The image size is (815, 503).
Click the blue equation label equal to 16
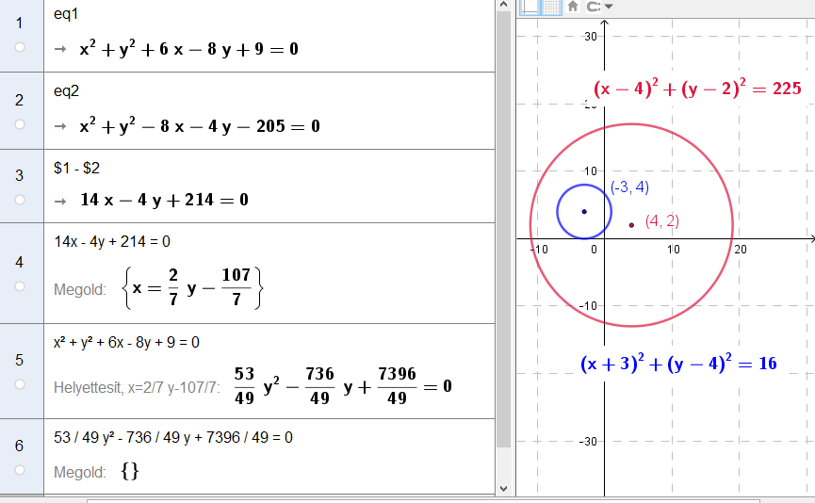click(x=678, y=364)
